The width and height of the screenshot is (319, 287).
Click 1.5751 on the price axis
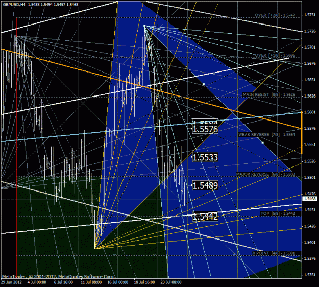[x=310, y=15]
